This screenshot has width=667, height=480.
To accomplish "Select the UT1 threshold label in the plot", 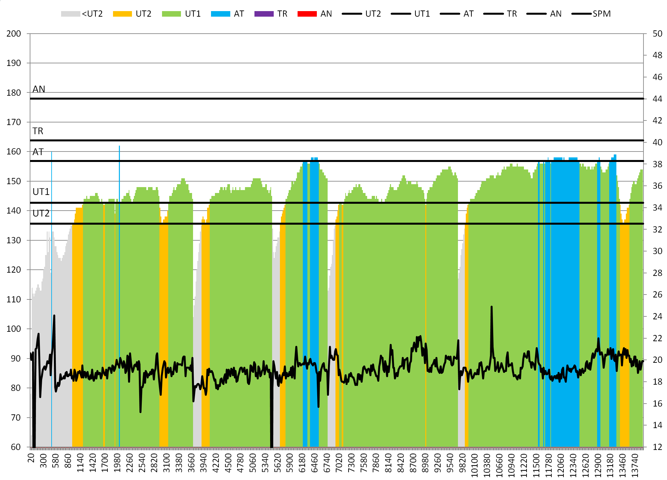I will tap(41, 192).
